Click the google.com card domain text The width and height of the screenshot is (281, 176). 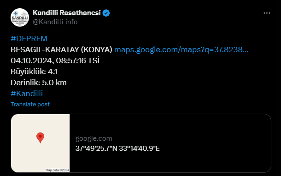click(x=94, y=138)
